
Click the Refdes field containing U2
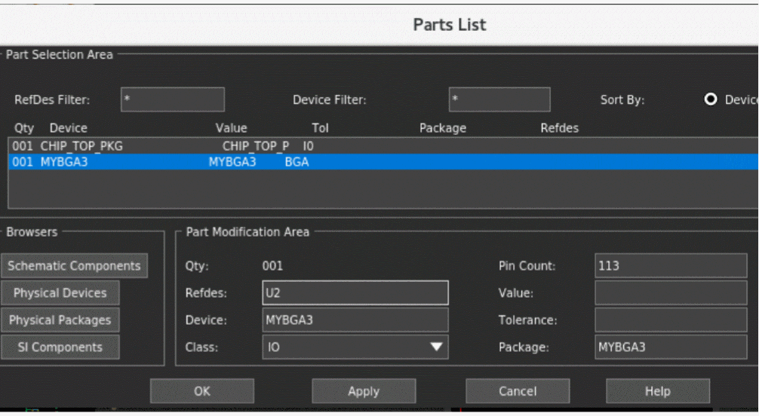pyautogui.click(x=355, y=293)
